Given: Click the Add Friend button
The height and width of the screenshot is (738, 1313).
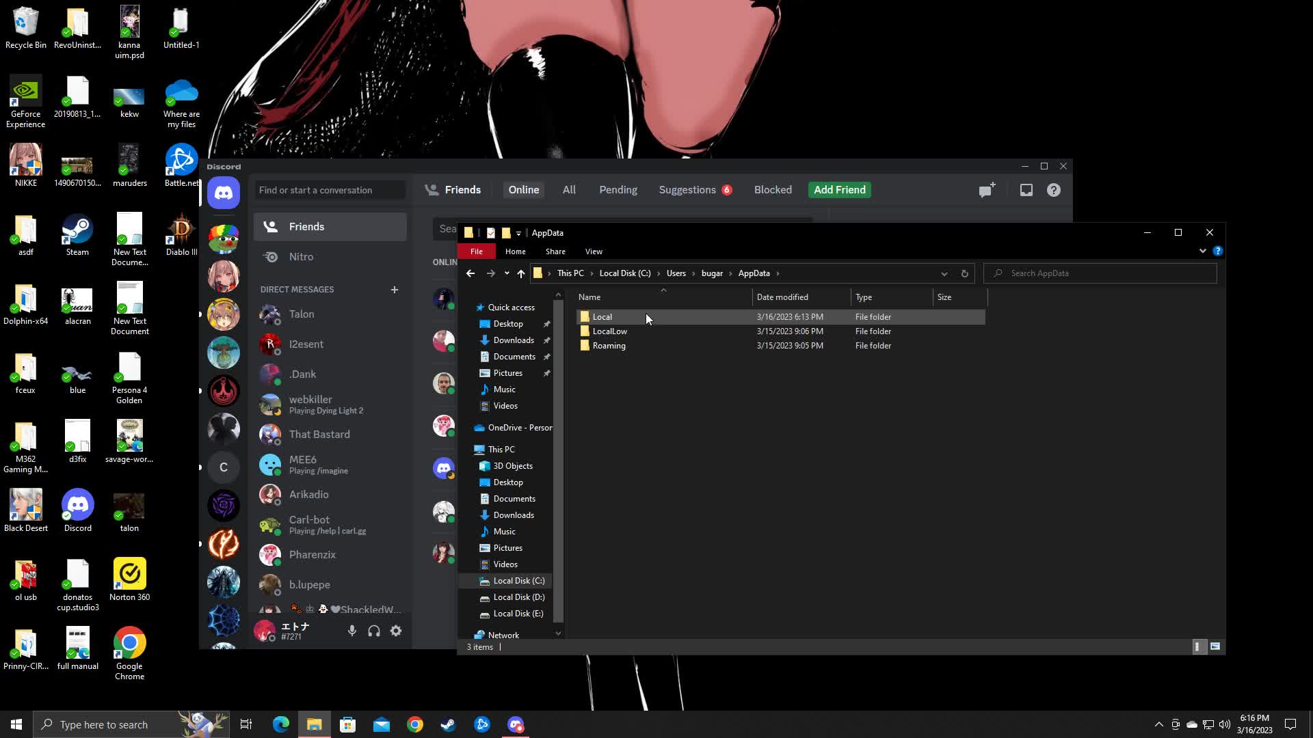Looking at the screenshot, I should [x=840, y=190].
